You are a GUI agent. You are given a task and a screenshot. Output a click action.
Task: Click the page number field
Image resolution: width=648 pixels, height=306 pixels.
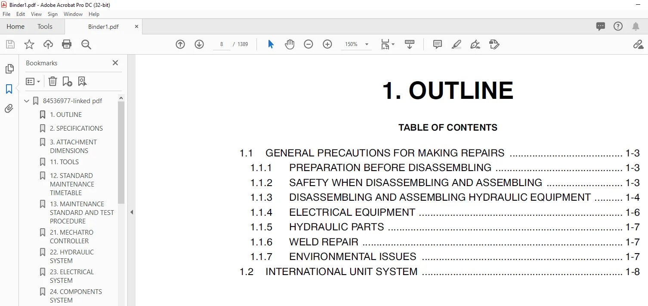pos(222,44)
